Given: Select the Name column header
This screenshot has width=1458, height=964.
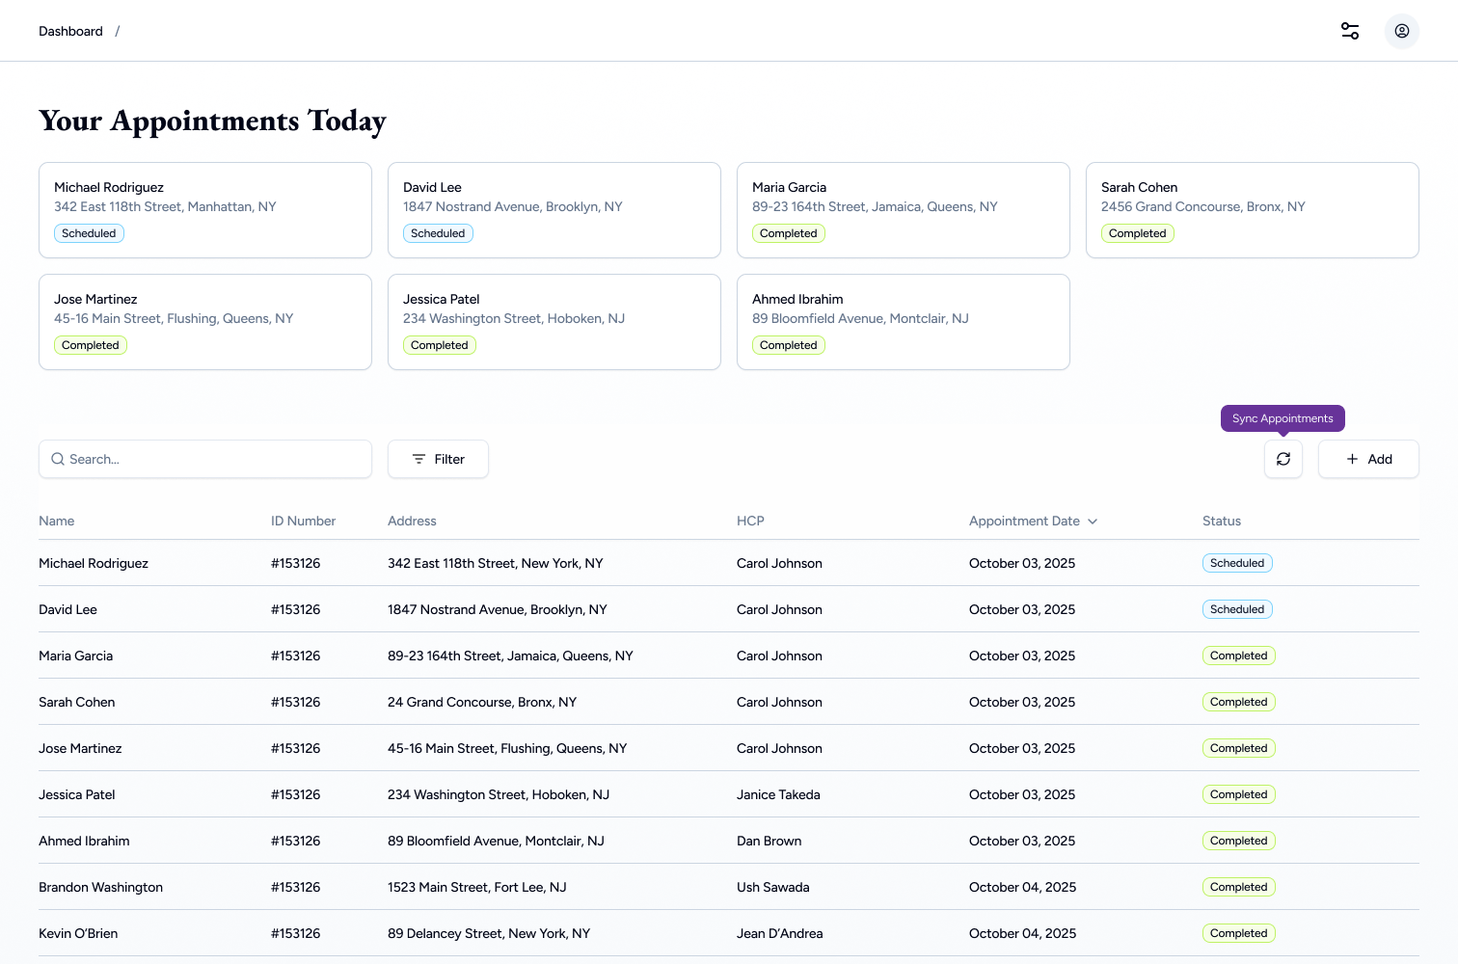Looking at the screenshot, I should click(x=56, y=521).
